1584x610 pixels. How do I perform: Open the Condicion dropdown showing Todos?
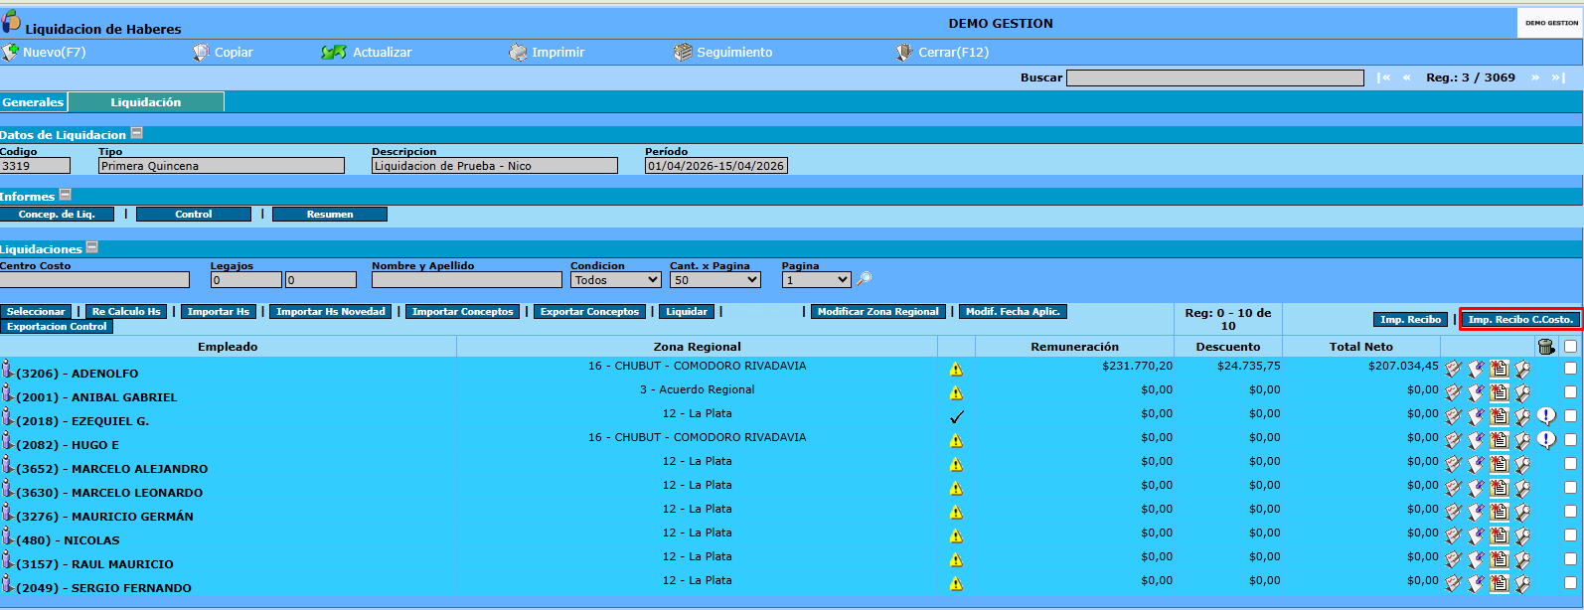(x=616, y=280)
